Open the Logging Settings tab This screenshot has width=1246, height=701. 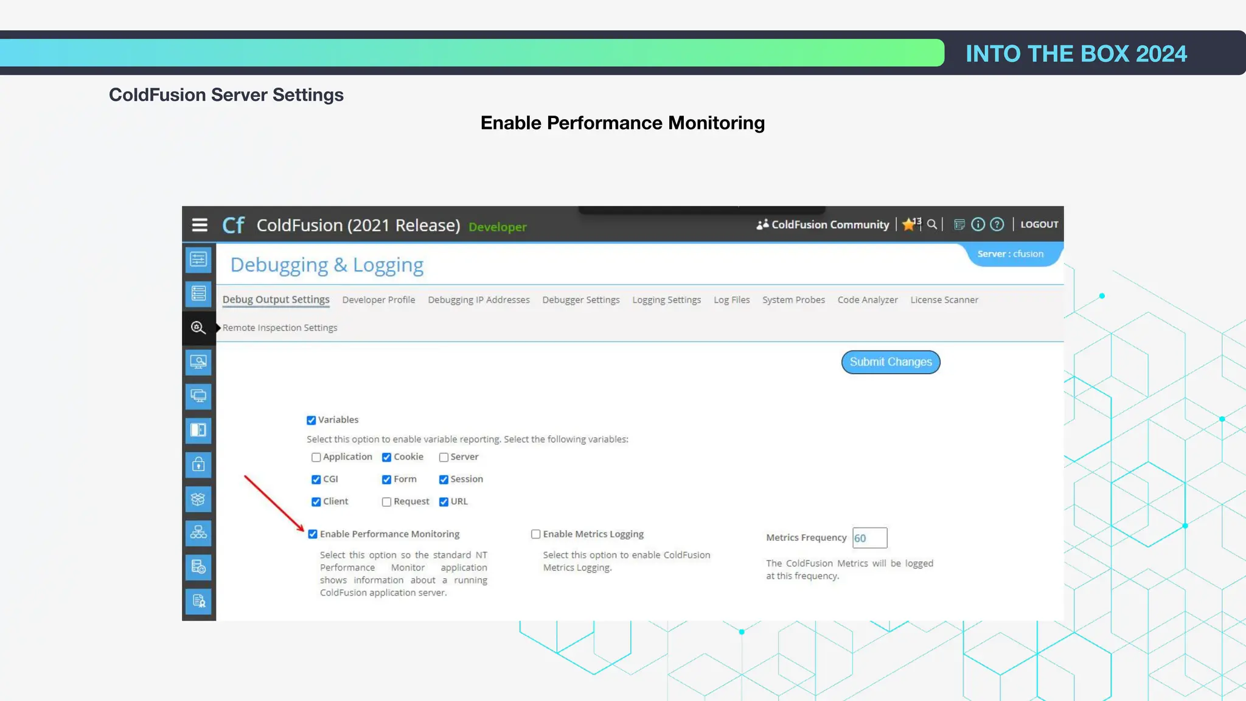(x=666, y=300)
